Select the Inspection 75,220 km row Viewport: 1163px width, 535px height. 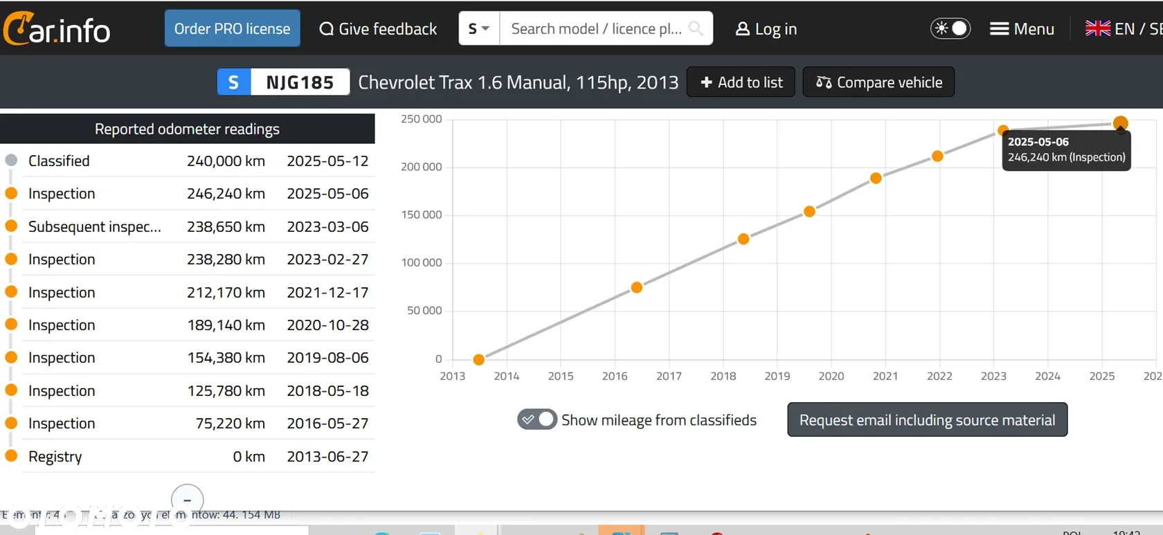[188, 423]
